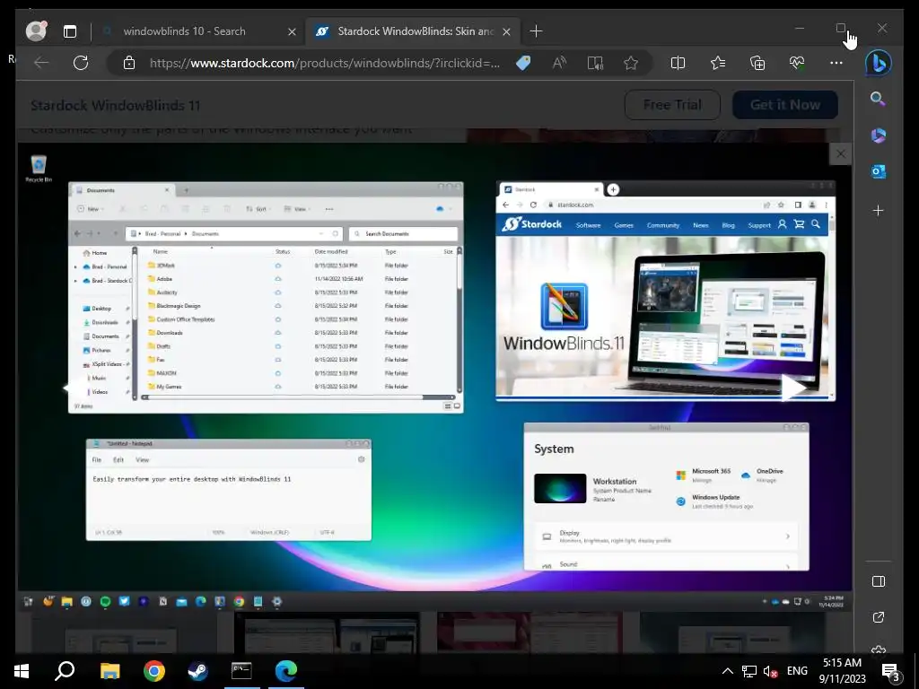
Task: Open Outlook in the sidebar
Action: coord(878,171)
